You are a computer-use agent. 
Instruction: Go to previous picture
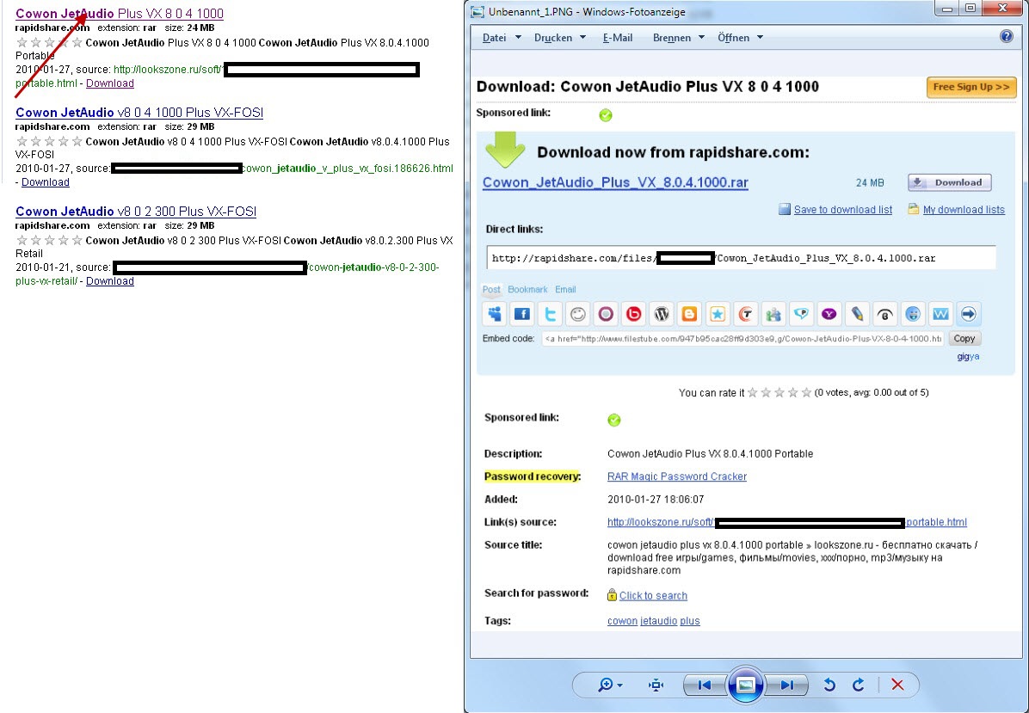pos(704,685)
